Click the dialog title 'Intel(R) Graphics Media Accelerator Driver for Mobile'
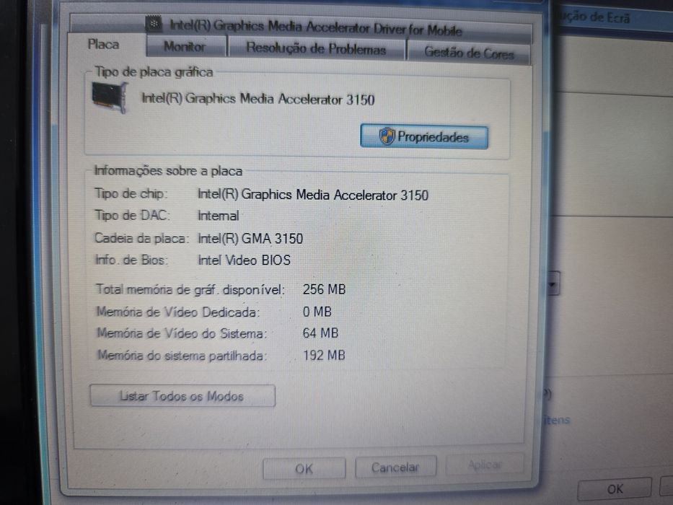 (316, 27)
